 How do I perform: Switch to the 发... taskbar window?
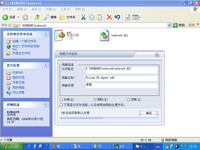point(80,146)
